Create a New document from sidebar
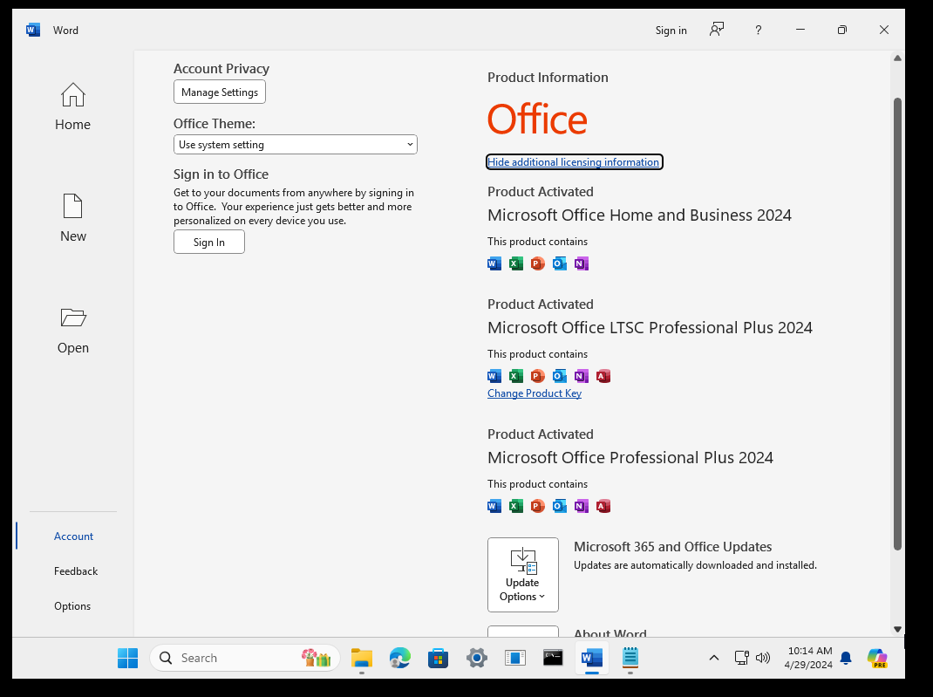 [72, 218]
